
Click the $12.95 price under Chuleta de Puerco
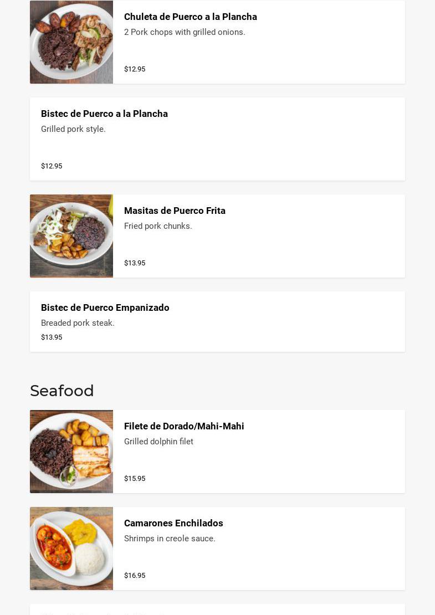pos(135,69)
